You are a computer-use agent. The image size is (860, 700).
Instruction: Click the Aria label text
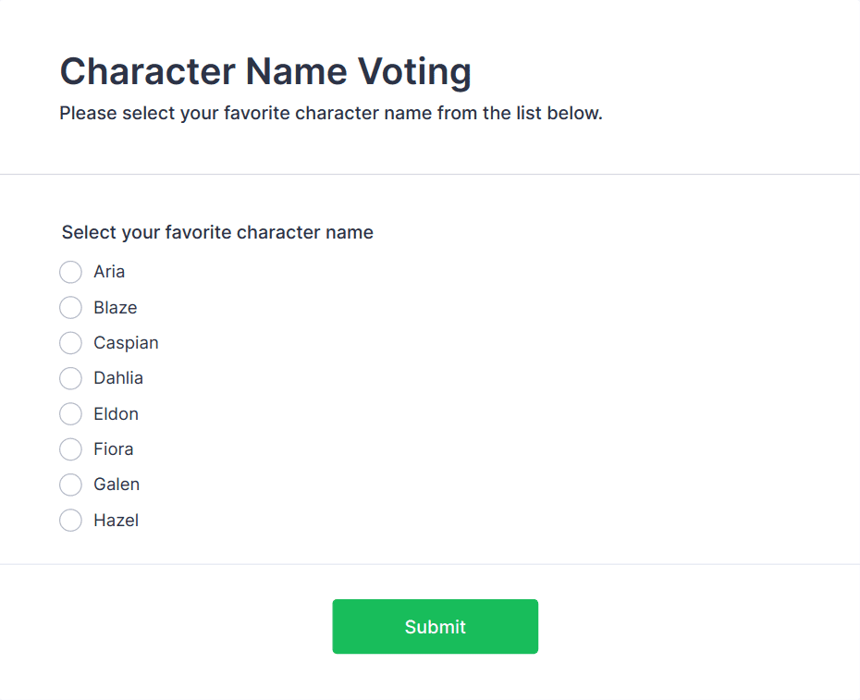pyautogui.click(x=108, y=272)
